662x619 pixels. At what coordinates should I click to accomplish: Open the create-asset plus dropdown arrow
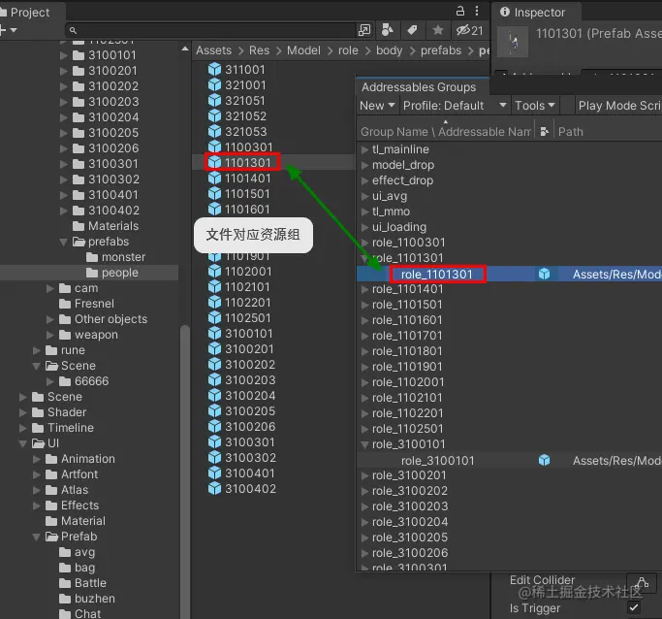[14, 29]
